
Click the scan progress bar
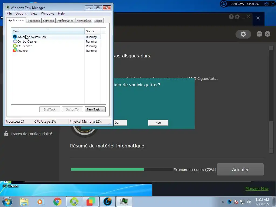(122, 169)
